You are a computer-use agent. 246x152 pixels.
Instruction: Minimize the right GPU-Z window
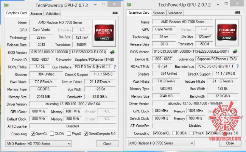pos(218,4)
